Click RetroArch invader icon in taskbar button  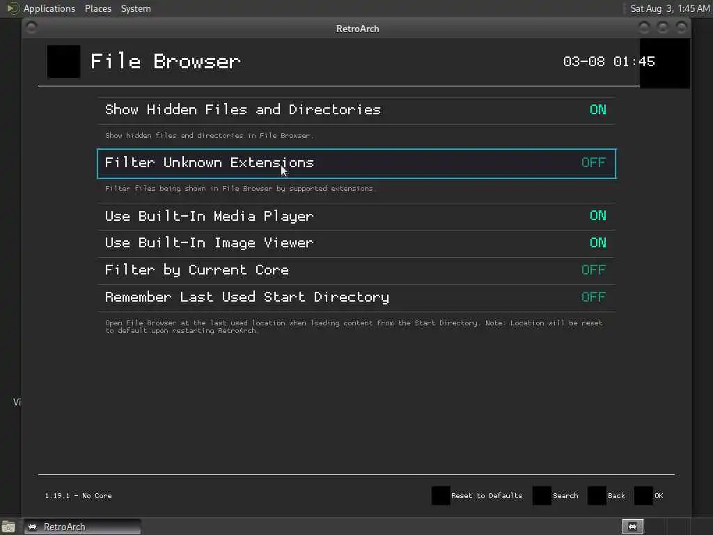pos(33,527)
